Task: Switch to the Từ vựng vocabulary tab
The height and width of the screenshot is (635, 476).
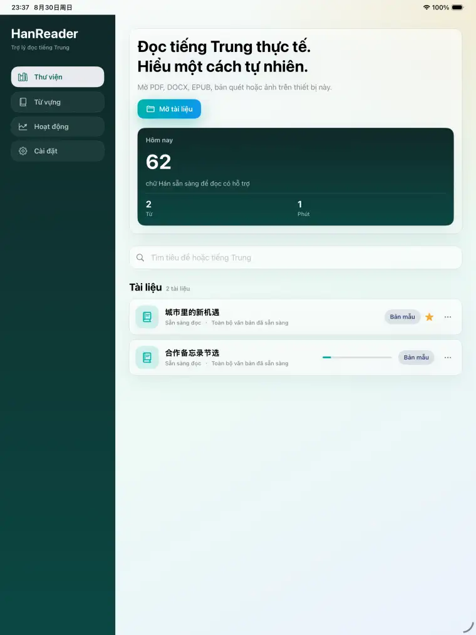Action: 58,102
